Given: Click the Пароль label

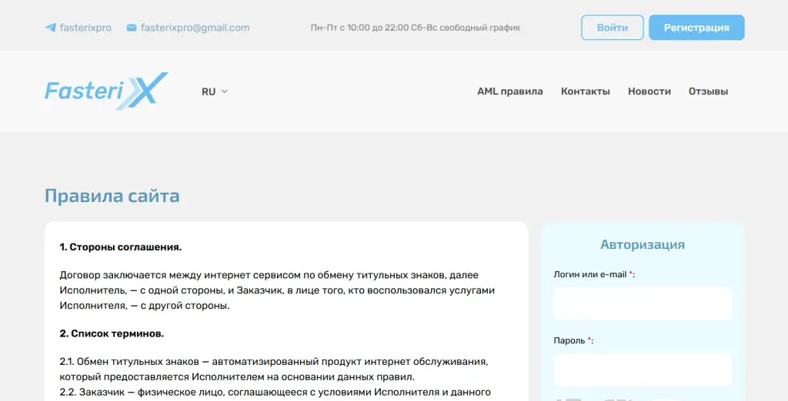Looking at the screenshot, I should (x=573, y=340).
